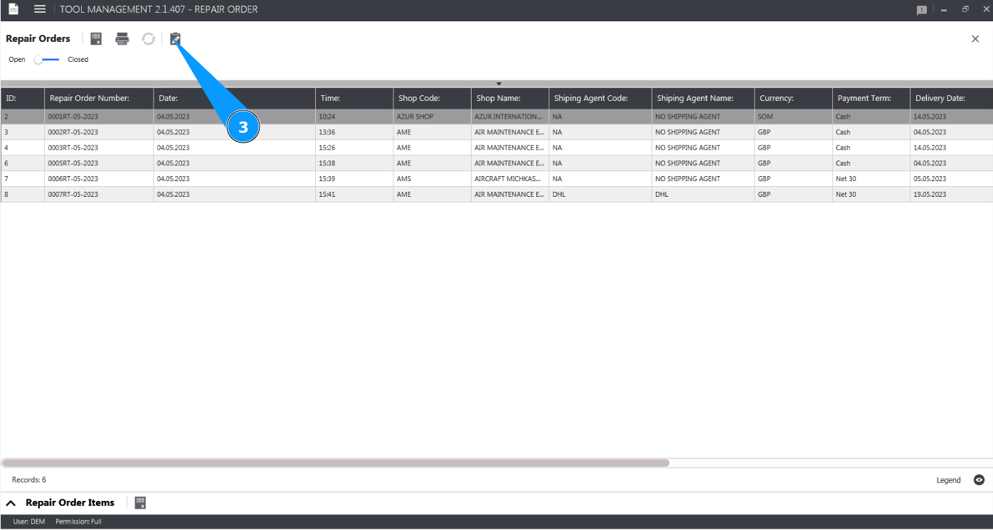This screenshot has width=993, height=530.
Task: Click the 15:39 time cell
Action: coord(354,179)
